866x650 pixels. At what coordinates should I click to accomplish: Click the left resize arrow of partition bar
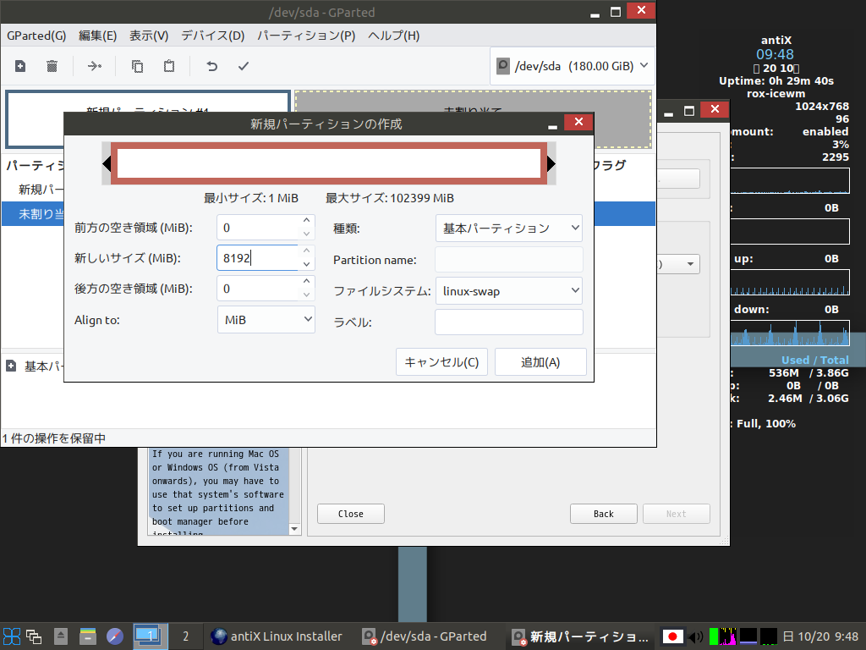tap(107, 163)
